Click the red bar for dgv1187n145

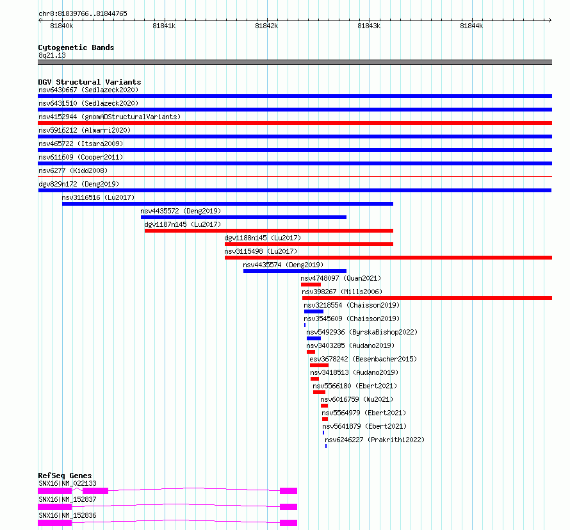pos(269,231)
